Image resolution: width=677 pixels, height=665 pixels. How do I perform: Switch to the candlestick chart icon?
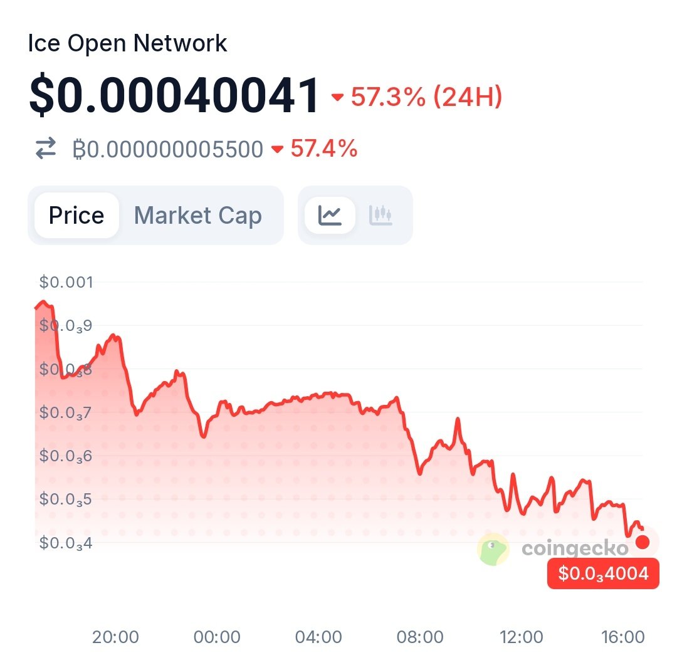click(380, 215)
